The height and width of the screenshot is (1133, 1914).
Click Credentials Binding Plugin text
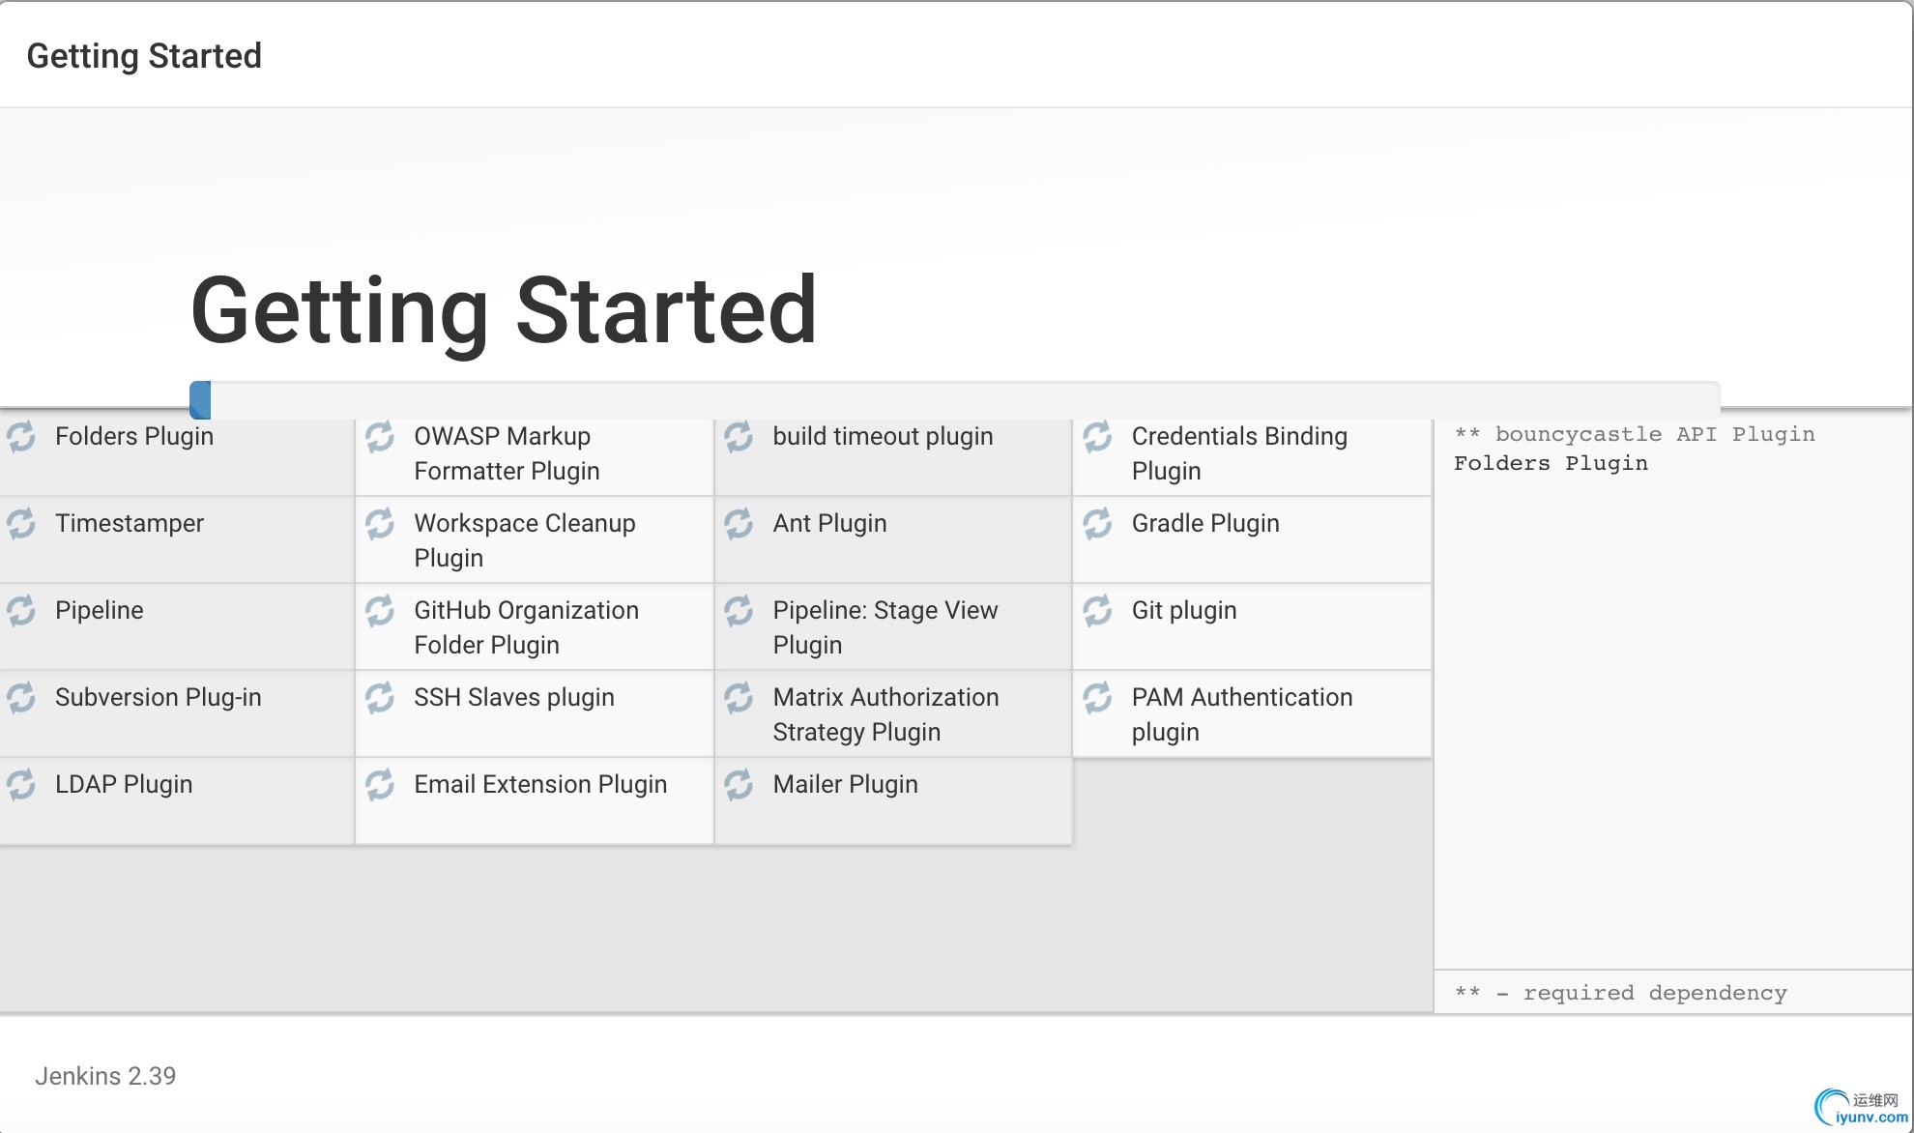tap(1240, 453)
